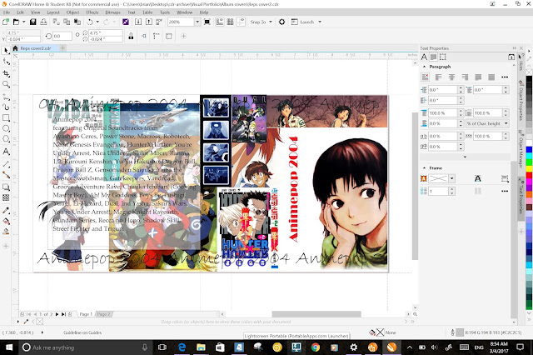Open the Bitmaps menu
The width and height of the screenshot is (533, 355).
click(x=113, y=12)
